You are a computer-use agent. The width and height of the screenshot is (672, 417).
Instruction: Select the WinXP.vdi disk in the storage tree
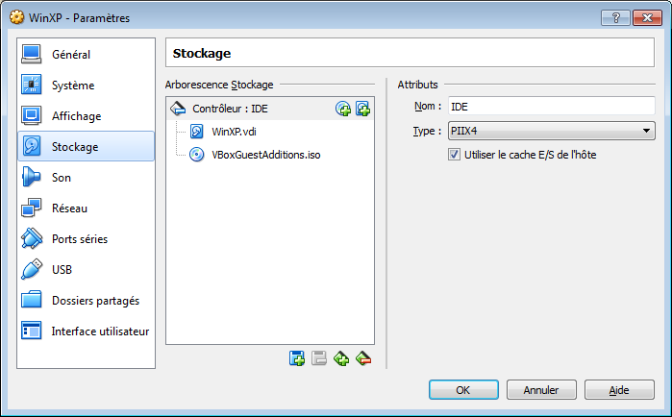coord(235,132)
